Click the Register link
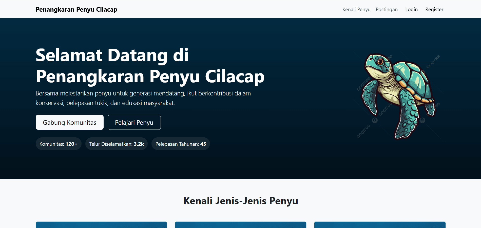This screenshot has width=481, height=228. point(434,9)
